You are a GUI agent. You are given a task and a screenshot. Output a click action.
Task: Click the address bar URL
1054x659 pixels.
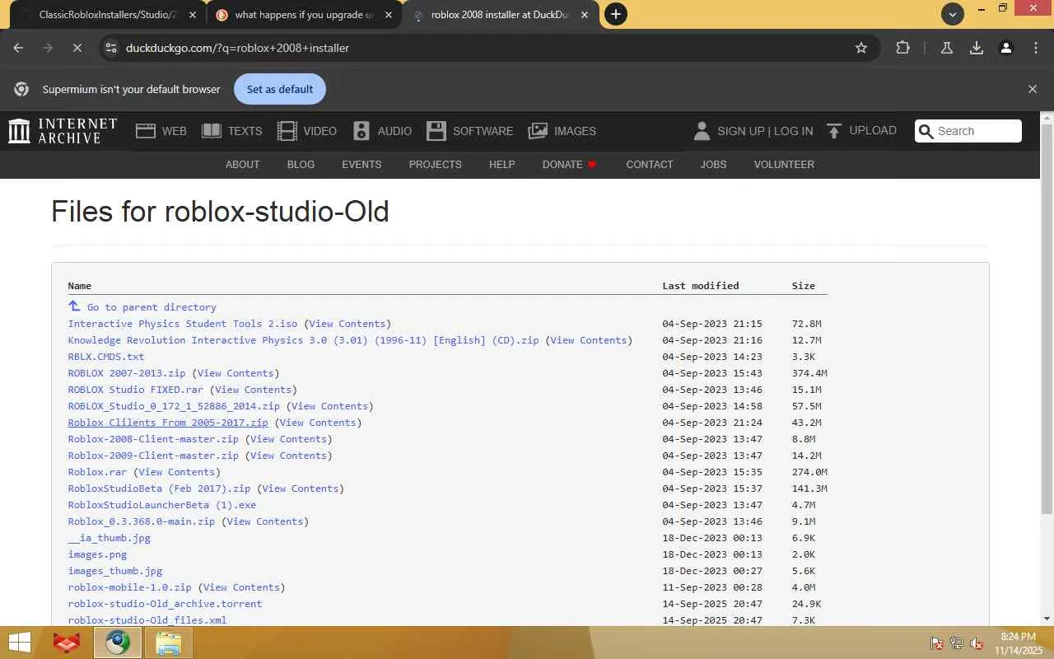[237, 48]
